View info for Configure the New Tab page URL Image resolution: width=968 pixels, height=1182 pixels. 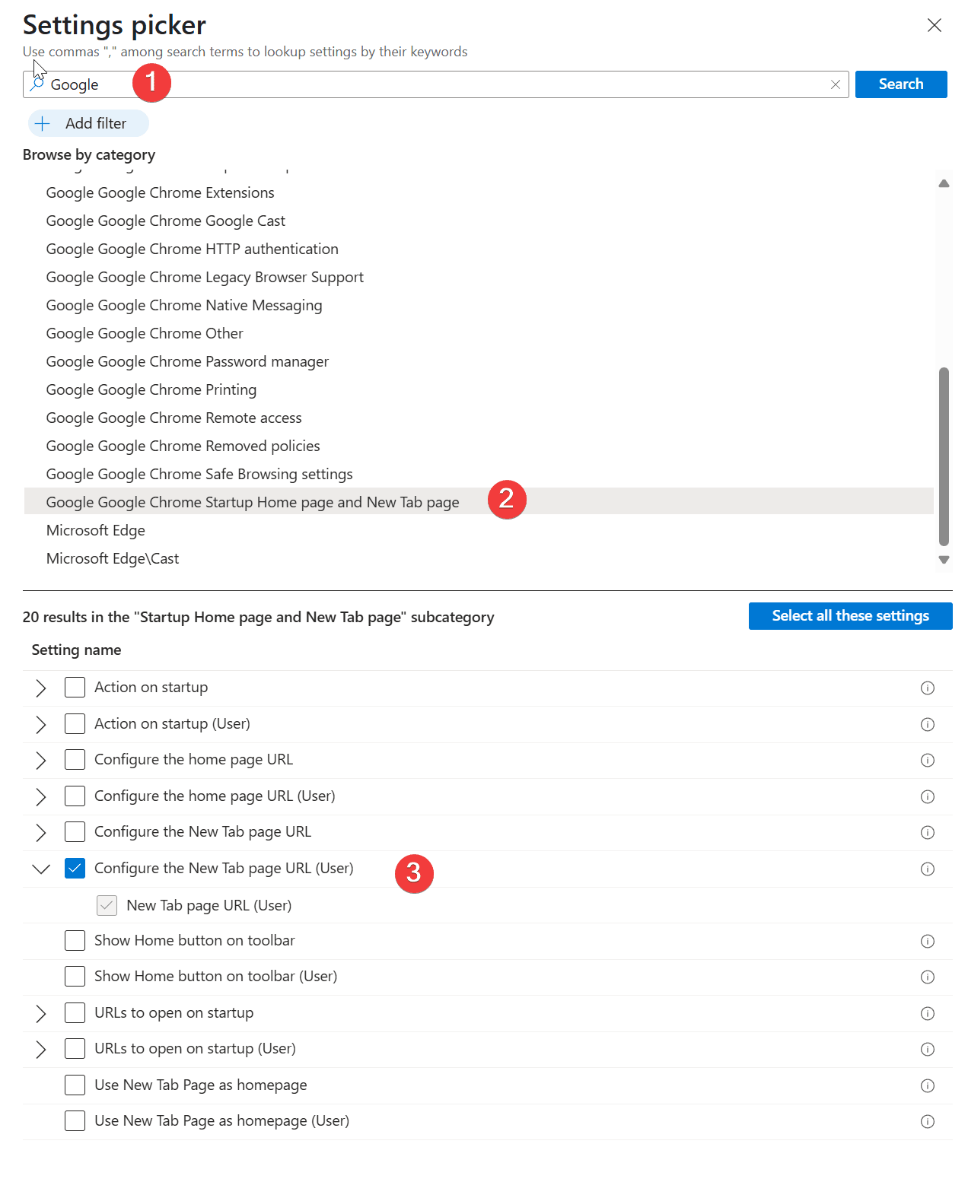tap(928, 832)
